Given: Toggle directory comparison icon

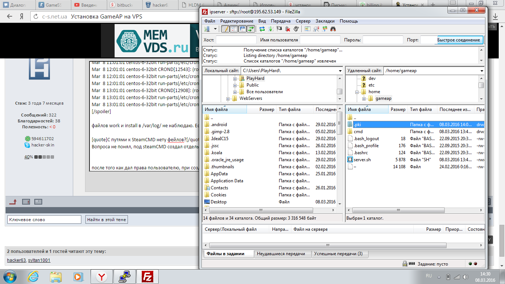Looking at the screenshot, I should click(316, 29).
